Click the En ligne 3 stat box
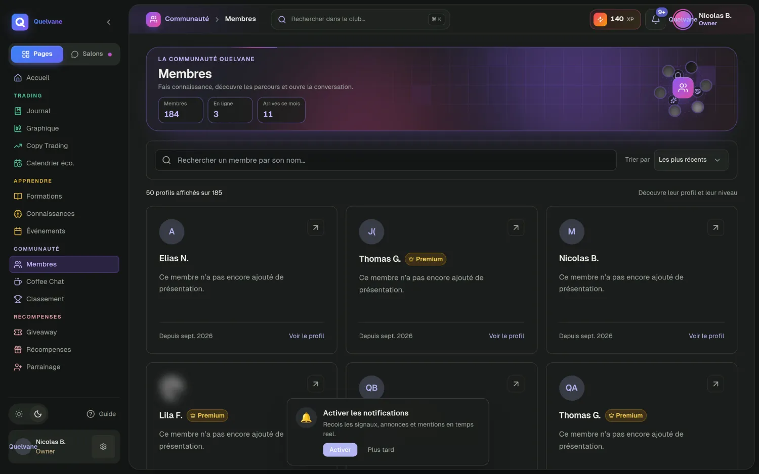 pos(230,110)
